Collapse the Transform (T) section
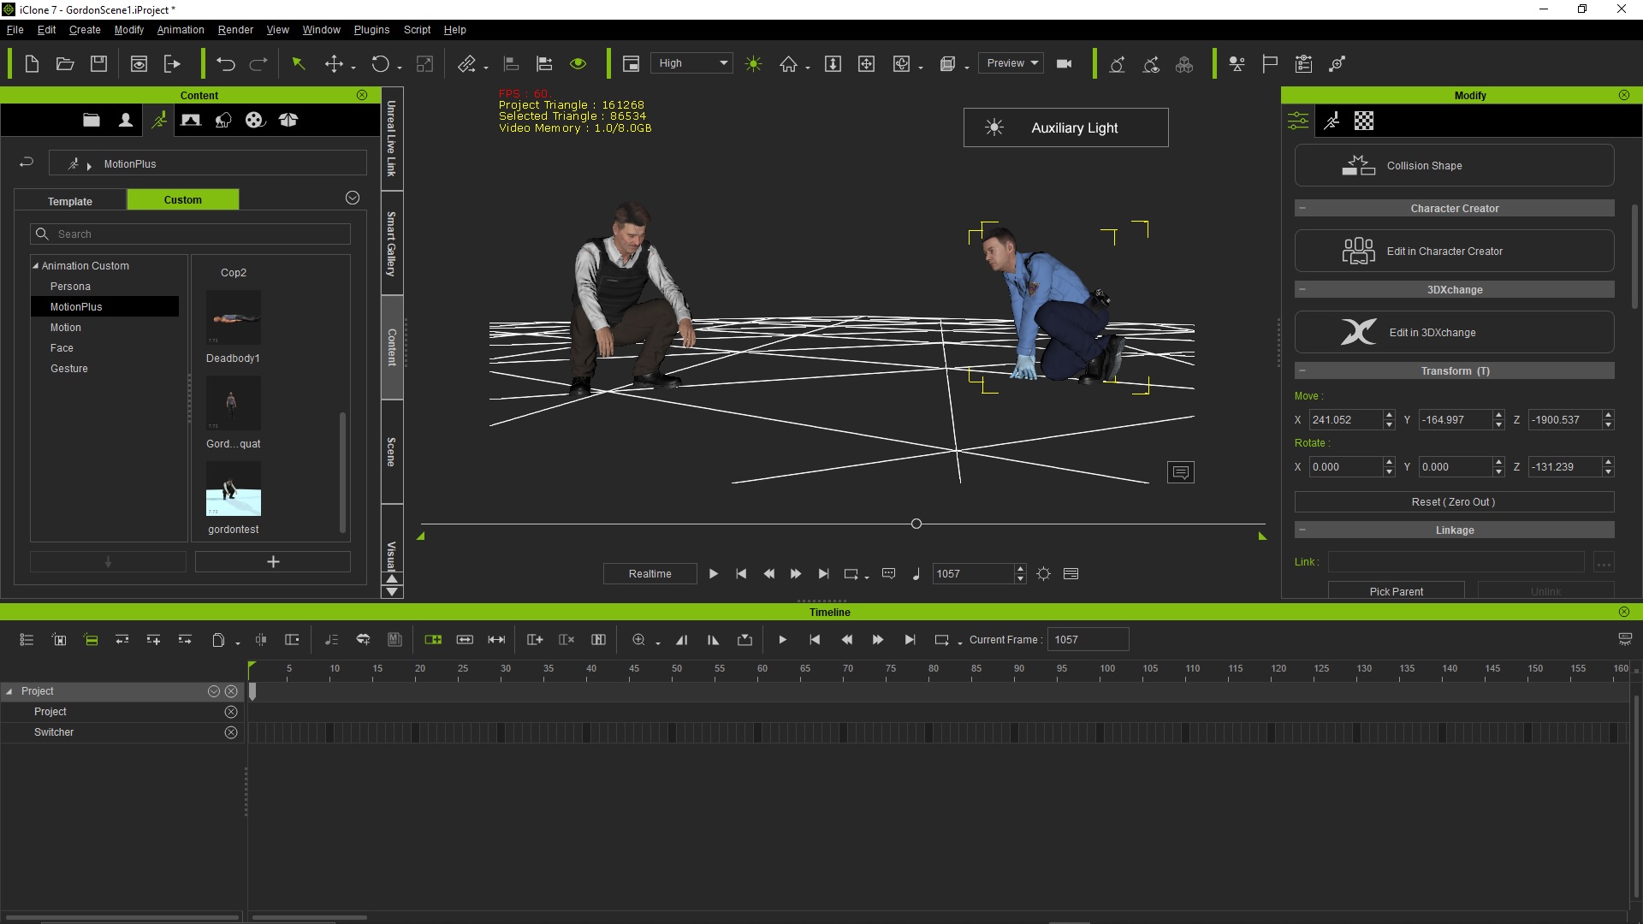This screenshot has height=924, width=1643. (x=1302, y=370)
